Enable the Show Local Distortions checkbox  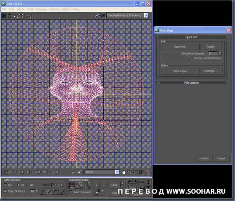(x=191, y=58)
